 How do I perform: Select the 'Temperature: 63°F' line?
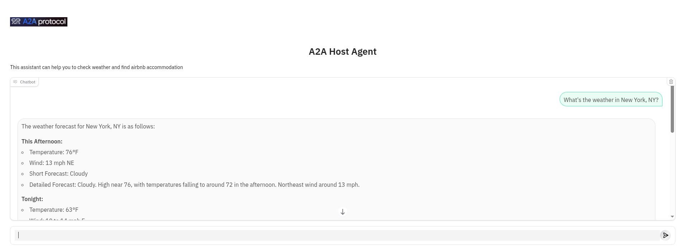tap(54, 210)
